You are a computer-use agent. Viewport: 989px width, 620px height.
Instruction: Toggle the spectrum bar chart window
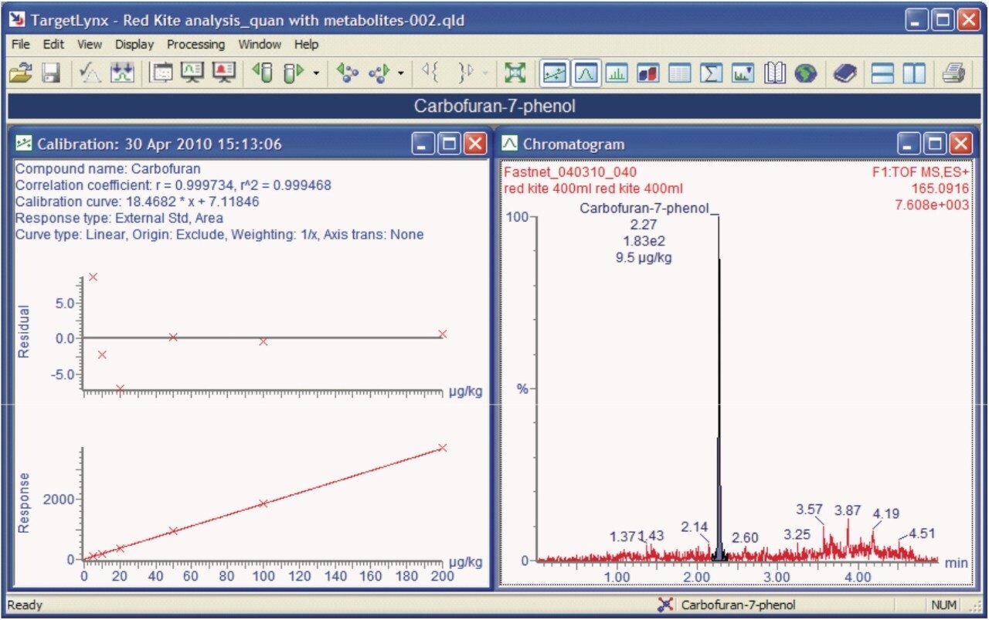click(617, 73)
